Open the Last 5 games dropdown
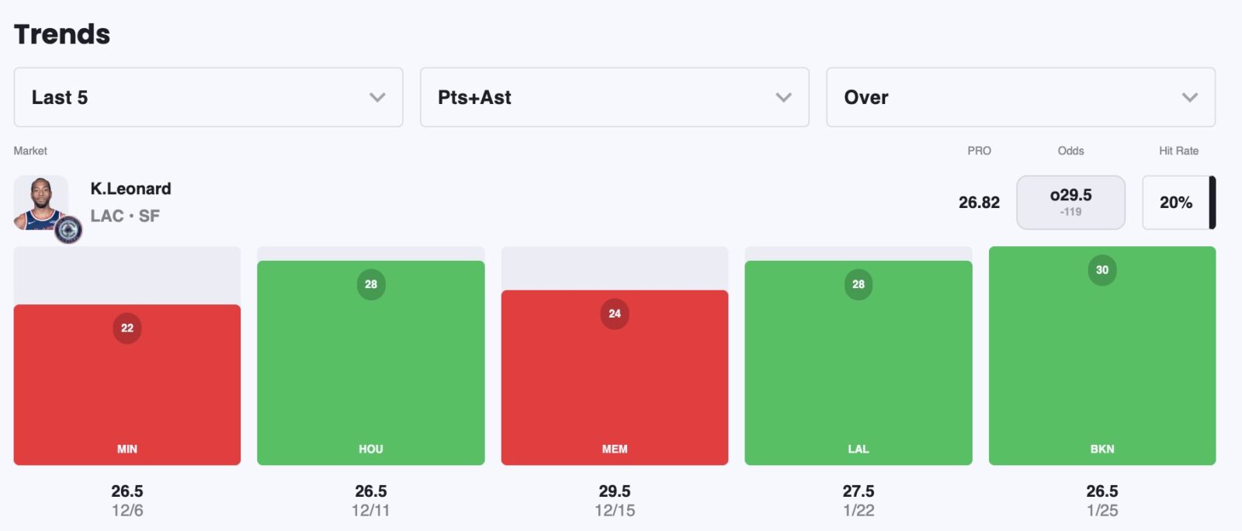The height and width of the screenshot is (531, 1242). pos(208,97)
